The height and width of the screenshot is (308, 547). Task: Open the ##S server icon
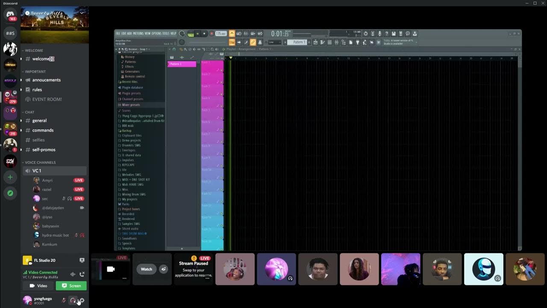10,33
